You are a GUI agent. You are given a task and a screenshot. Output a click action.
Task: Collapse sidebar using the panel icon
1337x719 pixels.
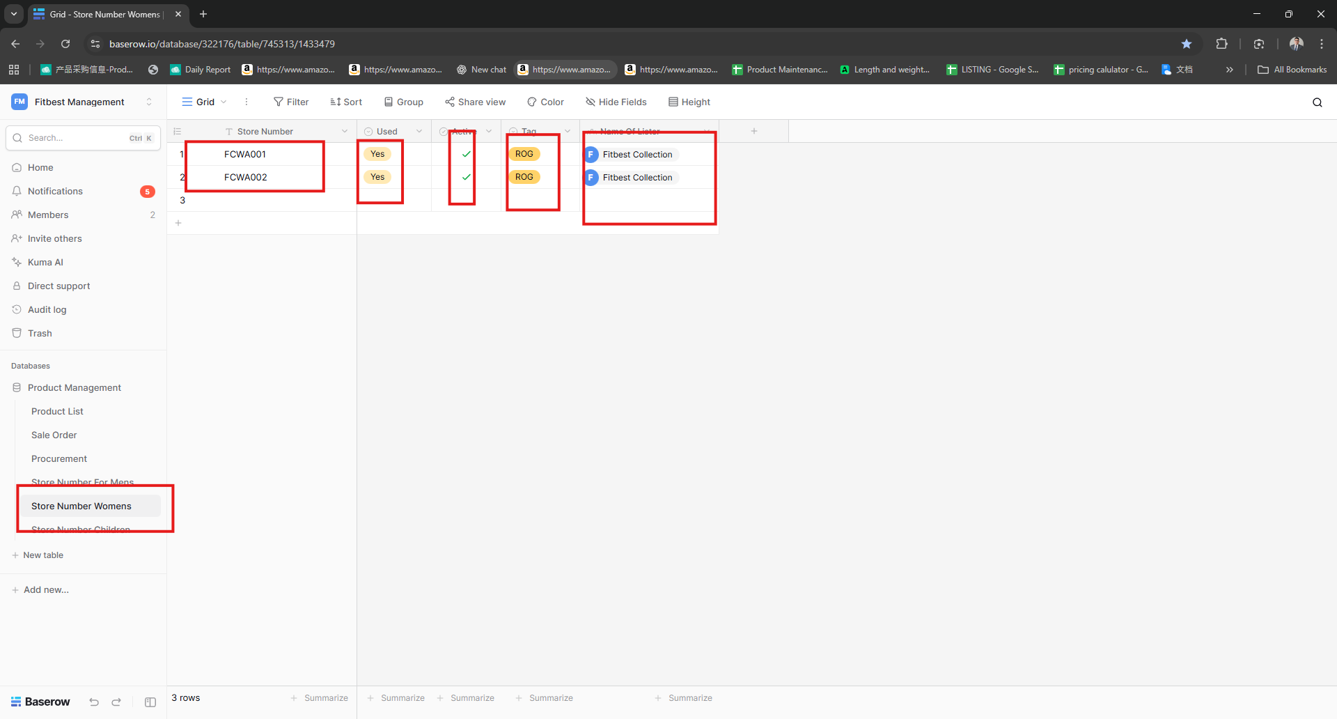(150, 702)
